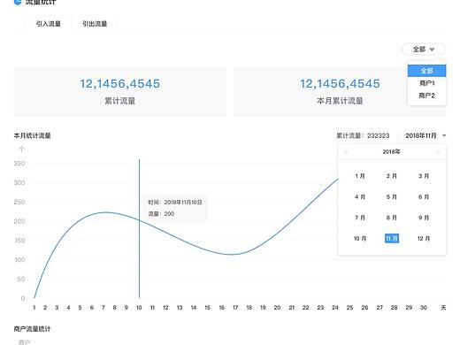Pick 10月 in the month picker

pyautogui.click(x=360, y=238)
